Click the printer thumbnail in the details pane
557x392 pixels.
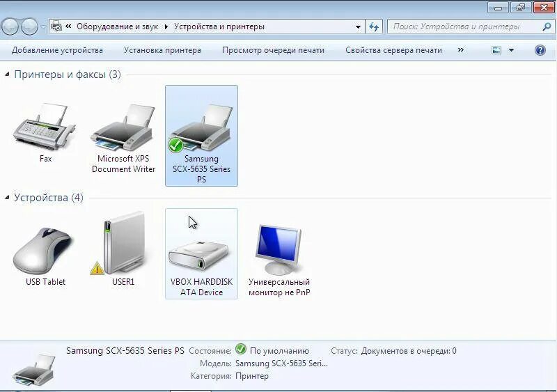coord(34,370)
